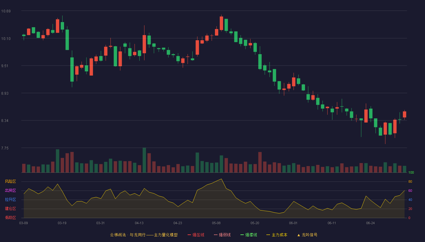Click the triangle icon beside 龙吟信号
This screenshot has width=425, height=242.
[298, 235]
